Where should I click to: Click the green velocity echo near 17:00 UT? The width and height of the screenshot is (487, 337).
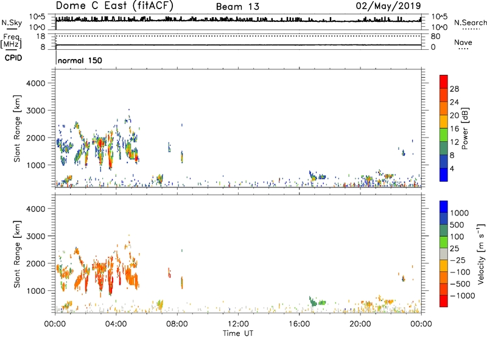(x=313, y=302)
